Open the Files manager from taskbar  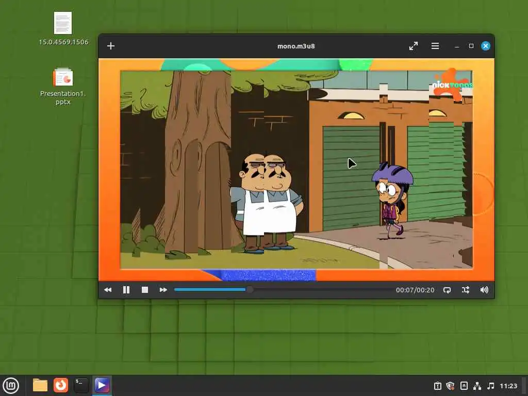[40, 385]
